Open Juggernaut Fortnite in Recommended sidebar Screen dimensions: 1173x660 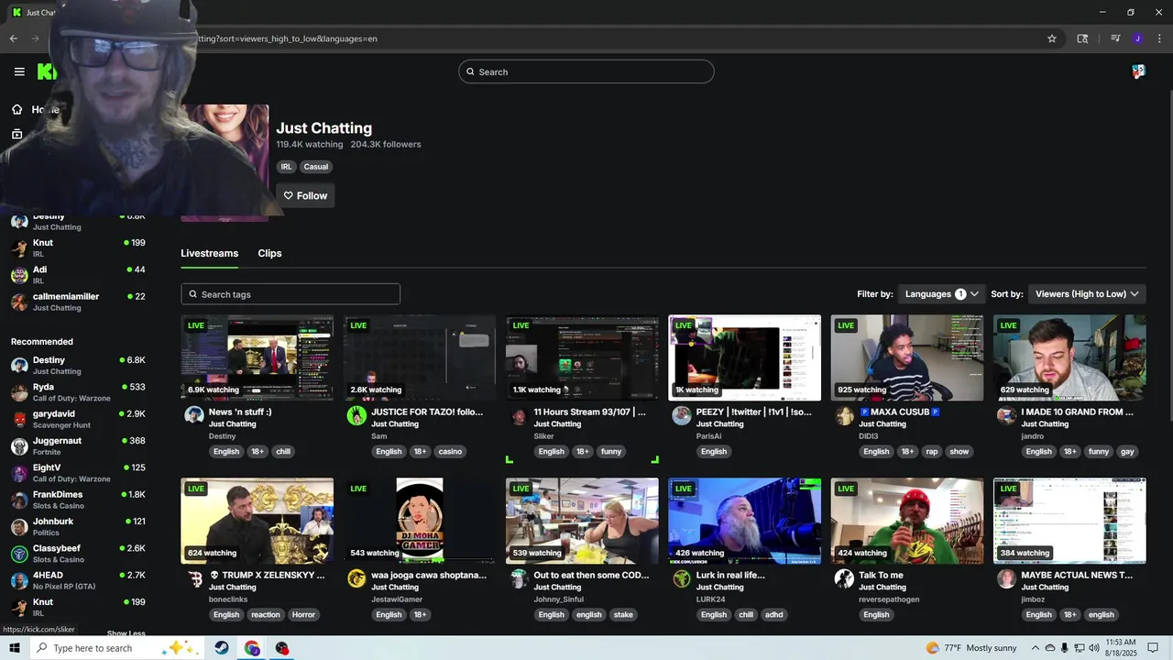[77, 445]
